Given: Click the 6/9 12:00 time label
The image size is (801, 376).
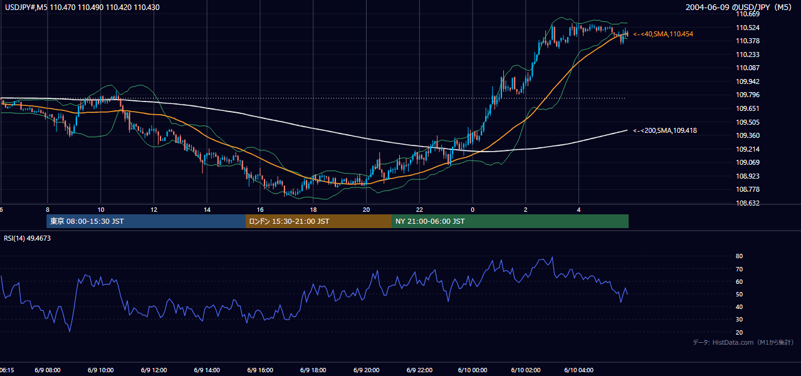Looking at the screenshot, I should (x=154, y=370).
